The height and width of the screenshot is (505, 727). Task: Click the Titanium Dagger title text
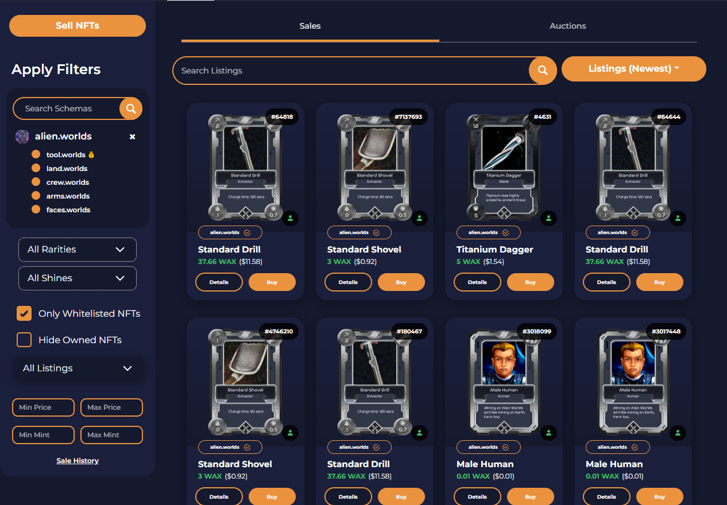pos(495,250)
